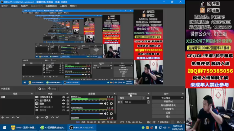Click 启动虚拟摄像机 button

pos(168,105)
